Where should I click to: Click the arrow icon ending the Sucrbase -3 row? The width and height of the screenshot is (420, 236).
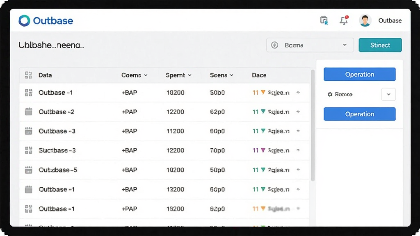298,150
